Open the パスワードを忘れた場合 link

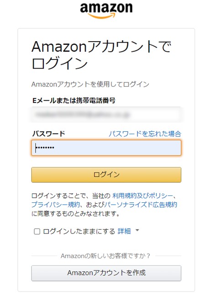point(145,134)
